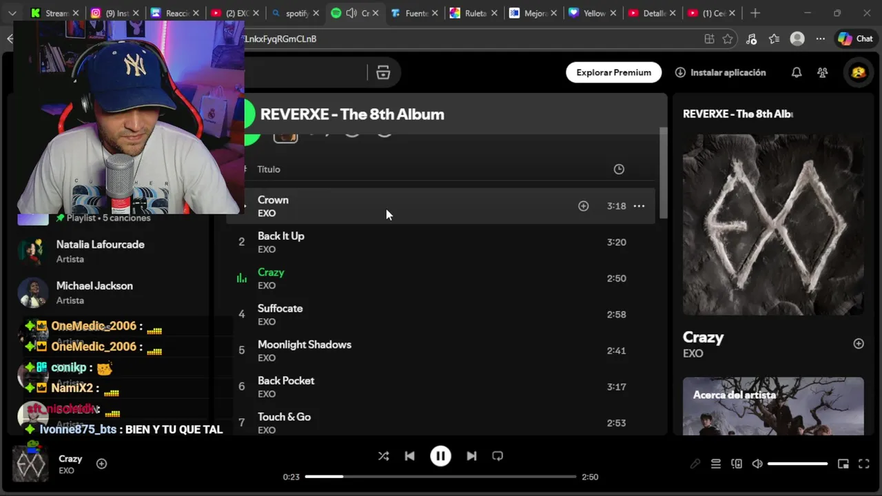The width and height of the screenshot is (882, 496).
Task: Switch to the Stream browser tab
Action: pos(55,13)
